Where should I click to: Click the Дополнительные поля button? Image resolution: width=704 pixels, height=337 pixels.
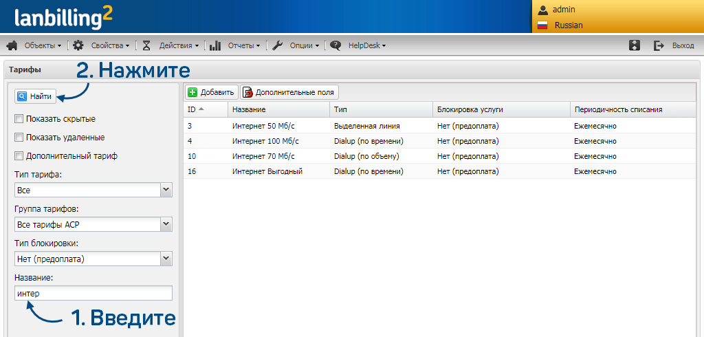(x=289, y=93)
